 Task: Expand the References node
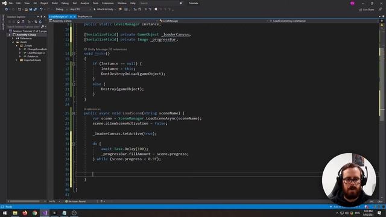pos(13,39)
